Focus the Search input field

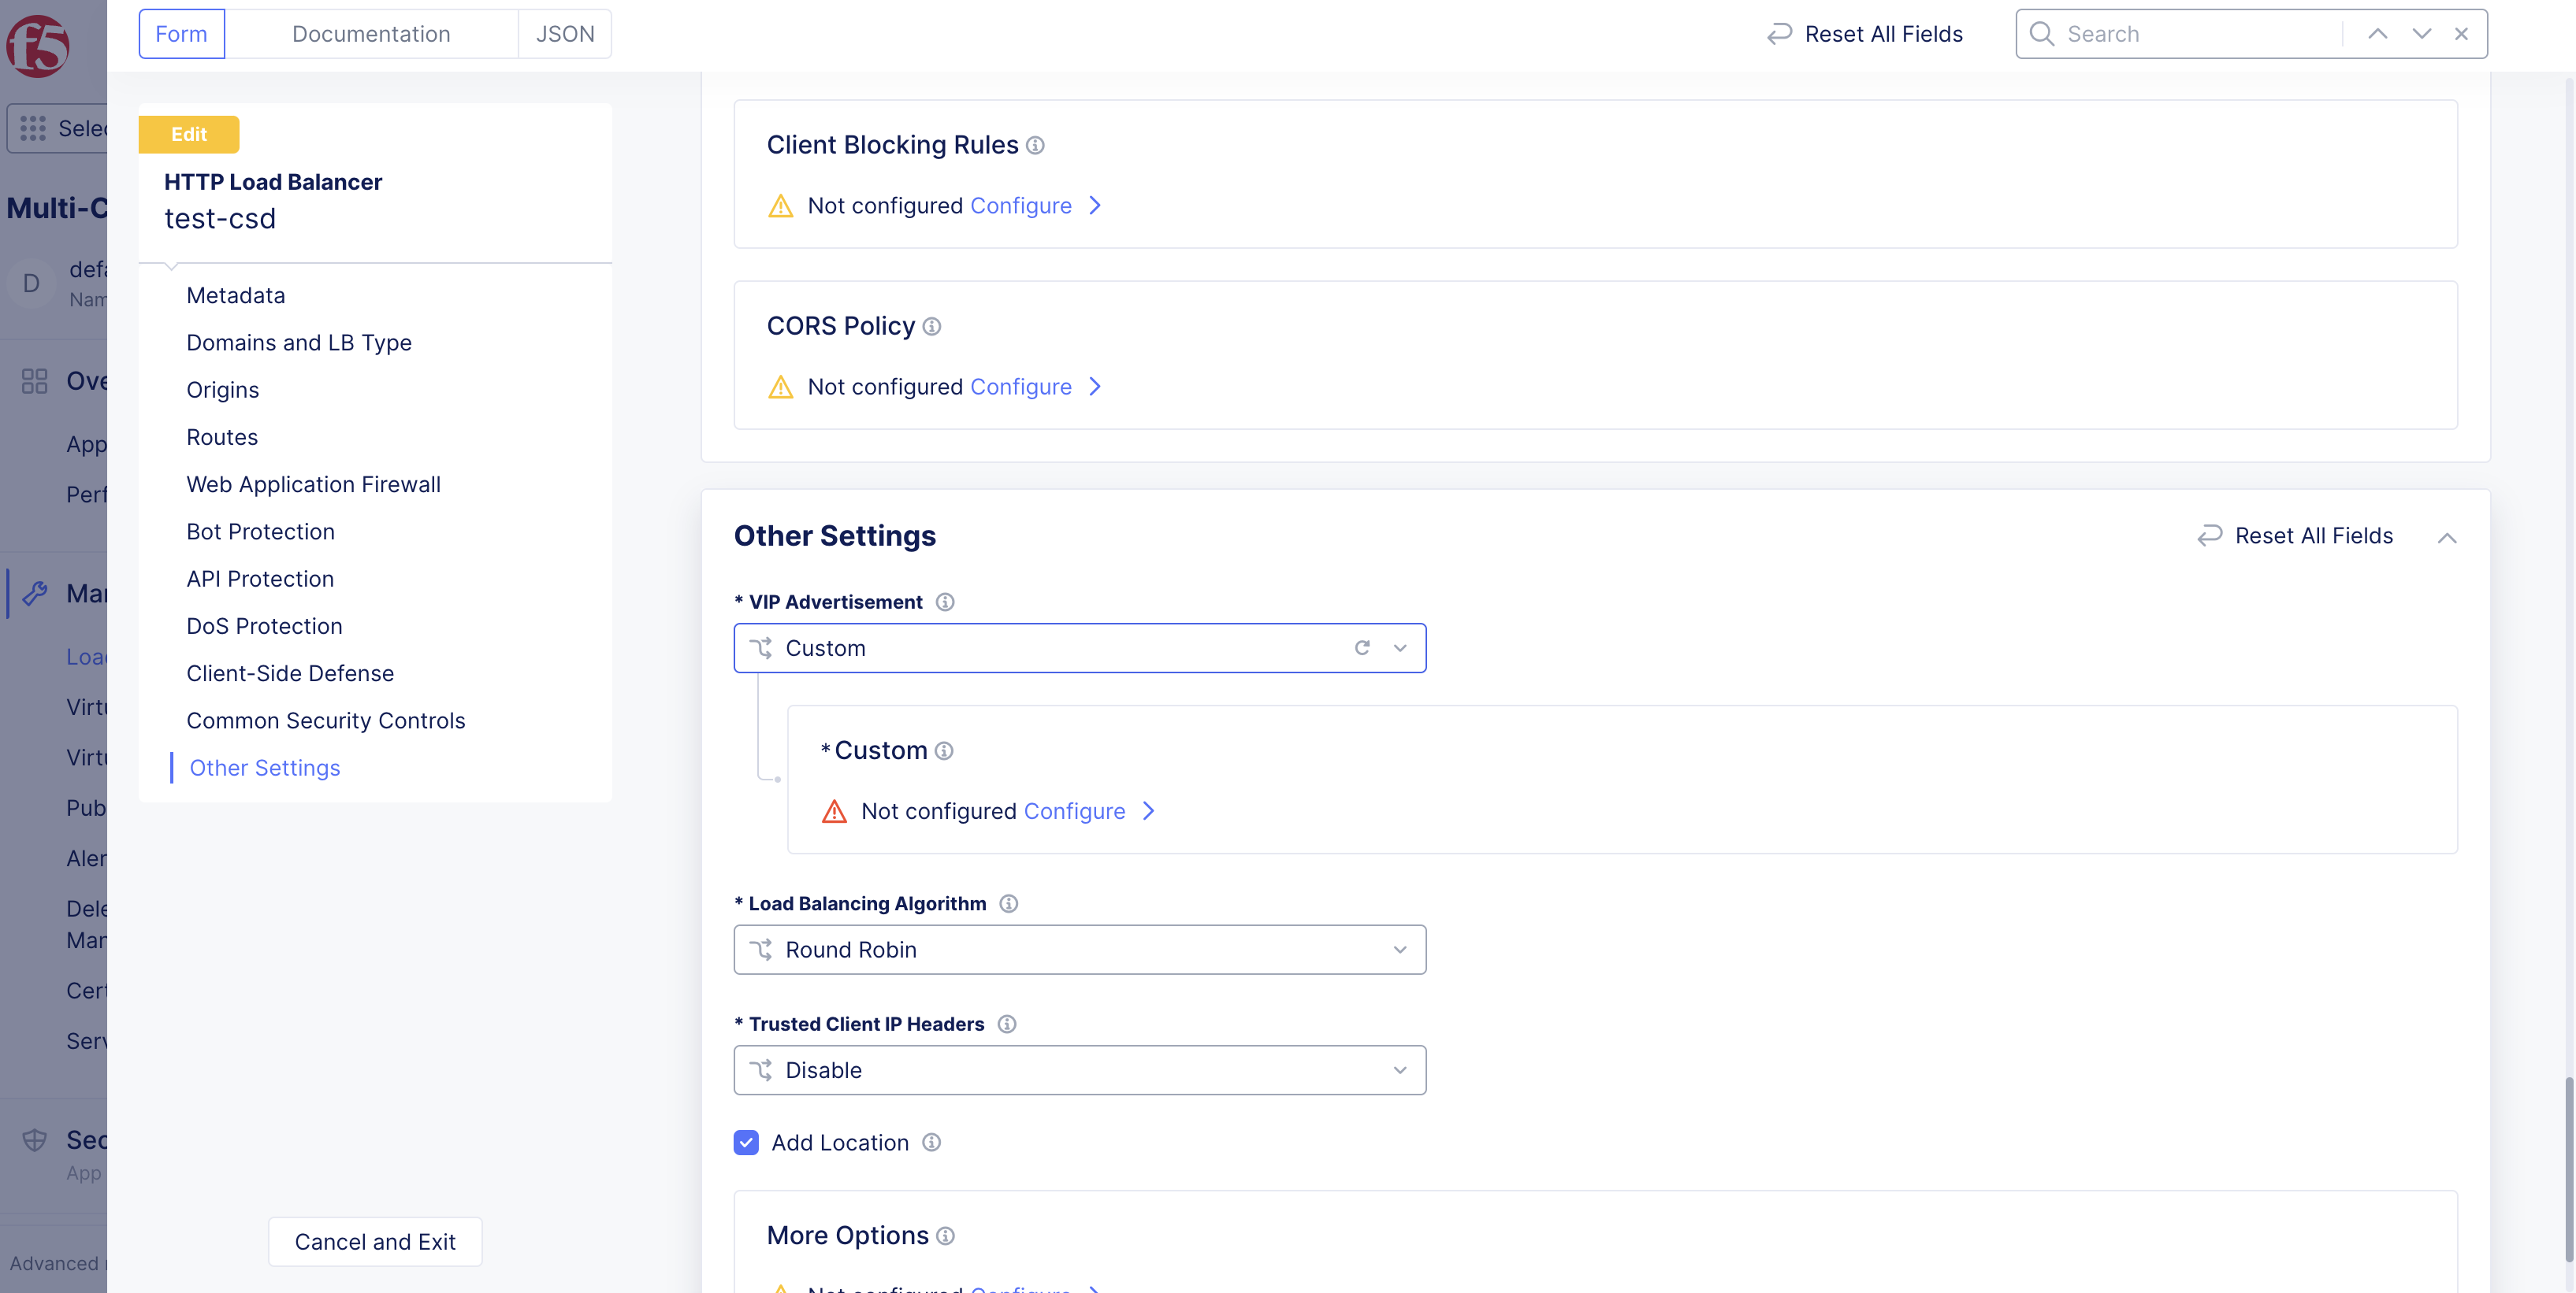click(x=2200, y=34)
